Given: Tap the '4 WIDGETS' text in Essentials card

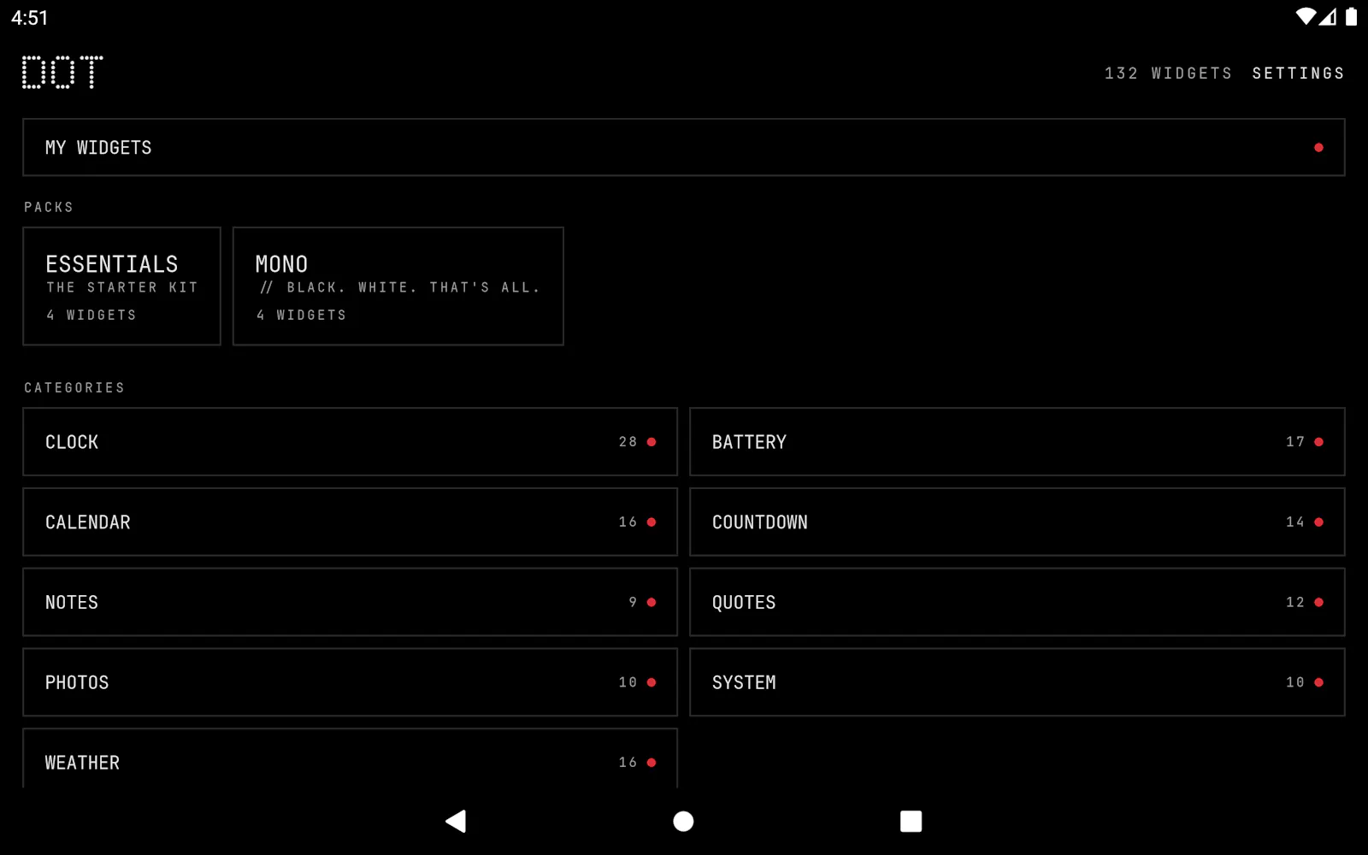Looking at the screenshot, I should click(x=91, y=315).
